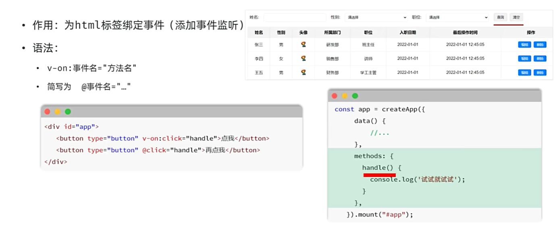Click the 学工主管 position cell
Image resolution: width=555 pixels, height=246 pixels.
[368, 73]
